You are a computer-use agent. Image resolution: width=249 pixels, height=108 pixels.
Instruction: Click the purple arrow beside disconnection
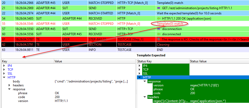tap(159, 29)
